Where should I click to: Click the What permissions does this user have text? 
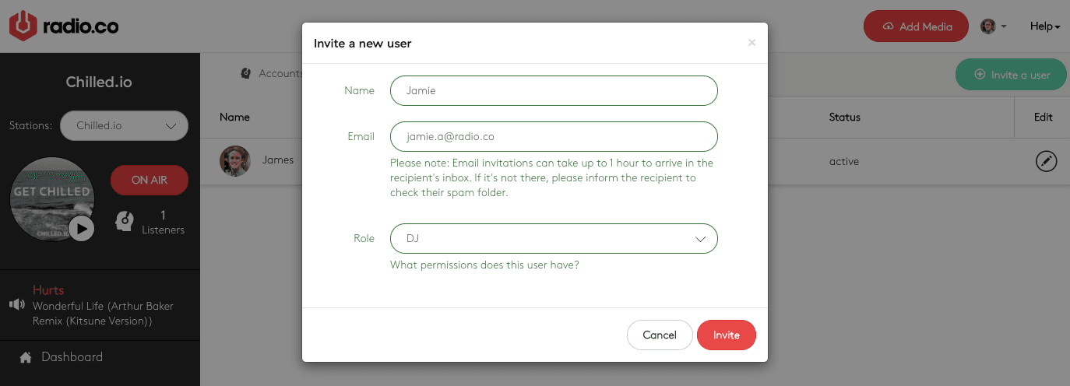click(x=484, y=265)
